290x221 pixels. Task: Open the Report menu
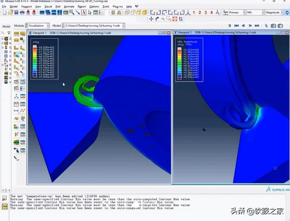pyautogui.click(x=82, y=6)
